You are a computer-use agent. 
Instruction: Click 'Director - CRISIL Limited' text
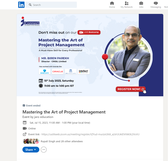pos(54,61)
